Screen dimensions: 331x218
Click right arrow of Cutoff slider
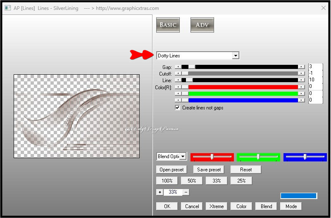tap(302, 73)
